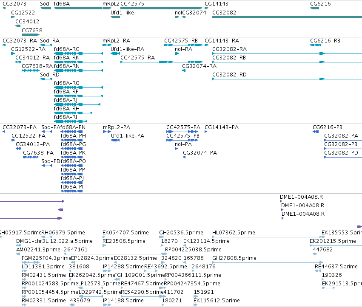Select transcript fd68A-RJ
Image resolution: width=362 pixels, height=307 pixels.
click(x=77, y=104)
